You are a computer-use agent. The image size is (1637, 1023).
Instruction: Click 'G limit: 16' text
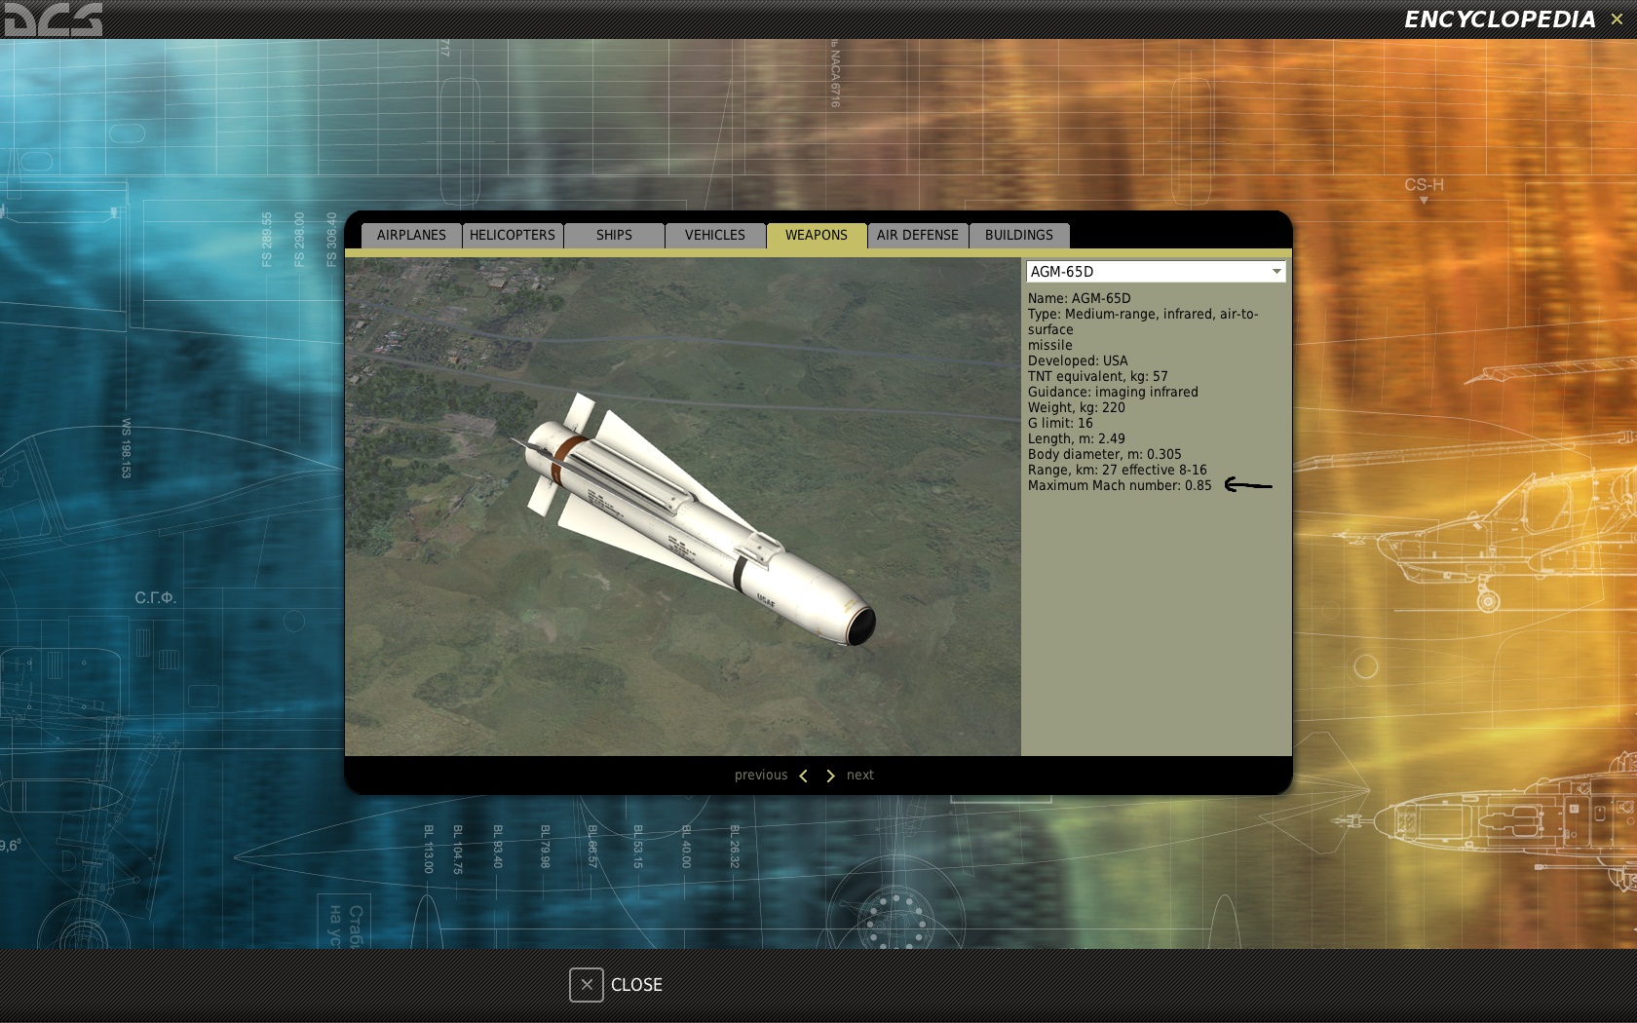click(x=1060, y=423)
